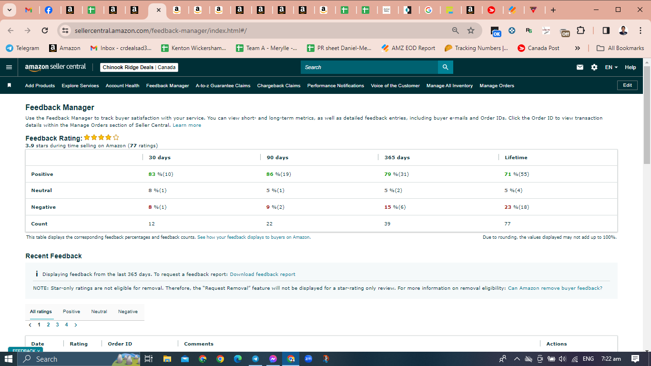This screenshot has width=651, height=366.
Task: Open Zoom in the Windows taskbar
Action: click(308, 359)
